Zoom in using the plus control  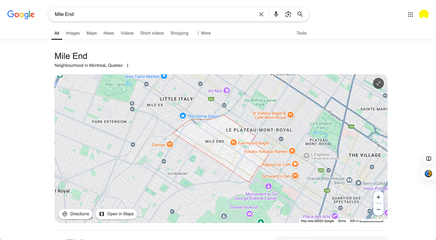tap(378, 197)
